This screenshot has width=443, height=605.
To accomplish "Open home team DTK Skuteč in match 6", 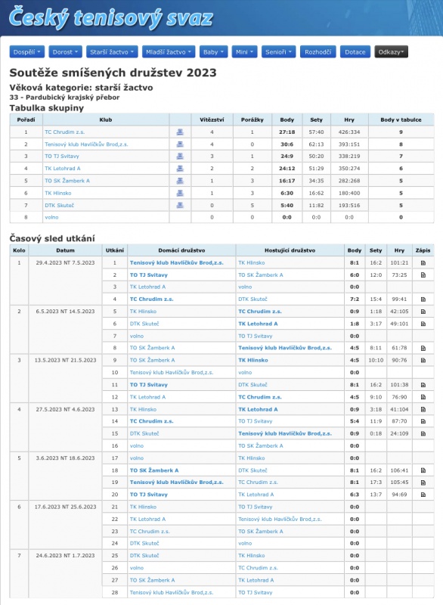I will [x=144, y=324].
